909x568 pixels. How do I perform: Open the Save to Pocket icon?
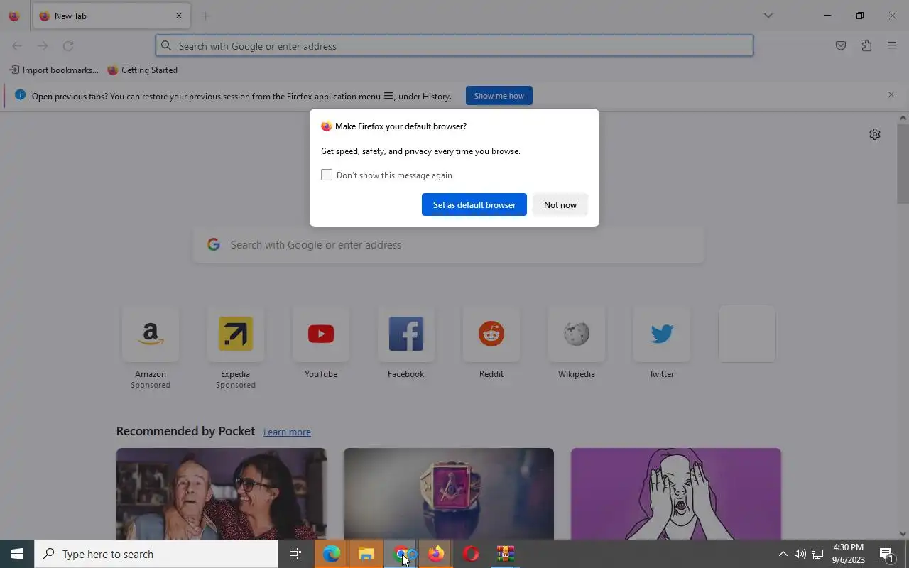pyautogui.click(x=841, y=46)
